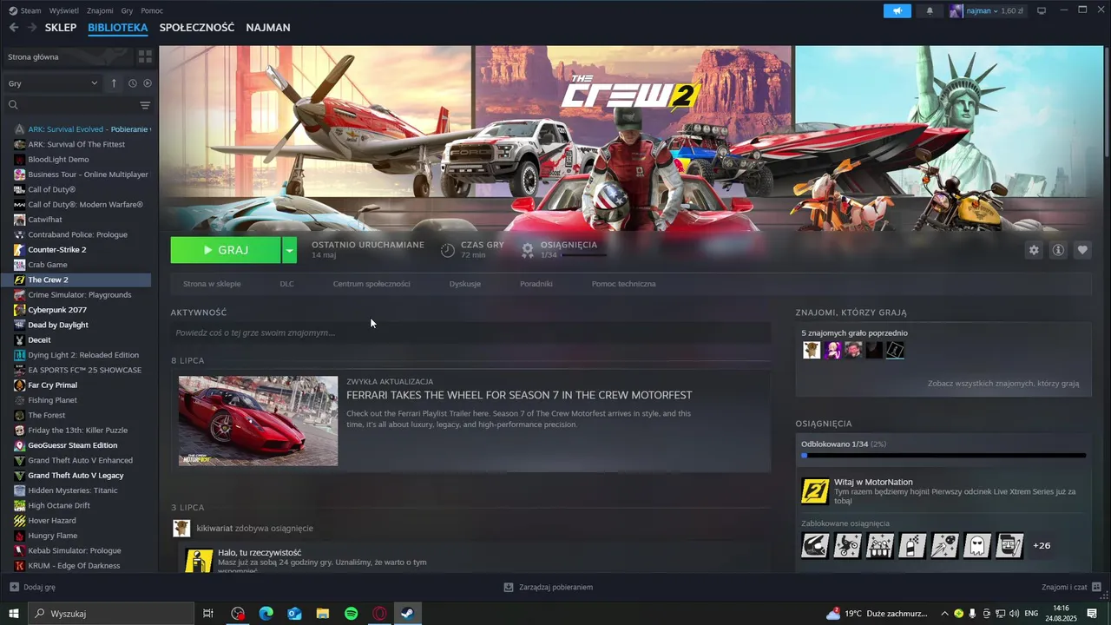The width and height of the screenshot is (1111, 625).
Task: Open the Znajomi menu
Action: 100,10
